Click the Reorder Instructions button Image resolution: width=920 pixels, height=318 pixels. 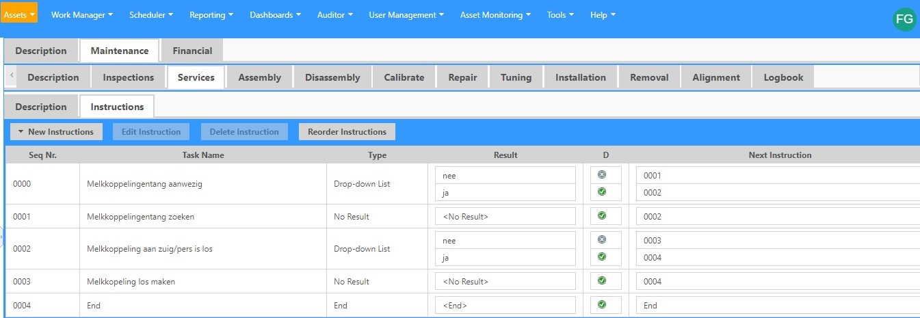(x=347, y=132)
